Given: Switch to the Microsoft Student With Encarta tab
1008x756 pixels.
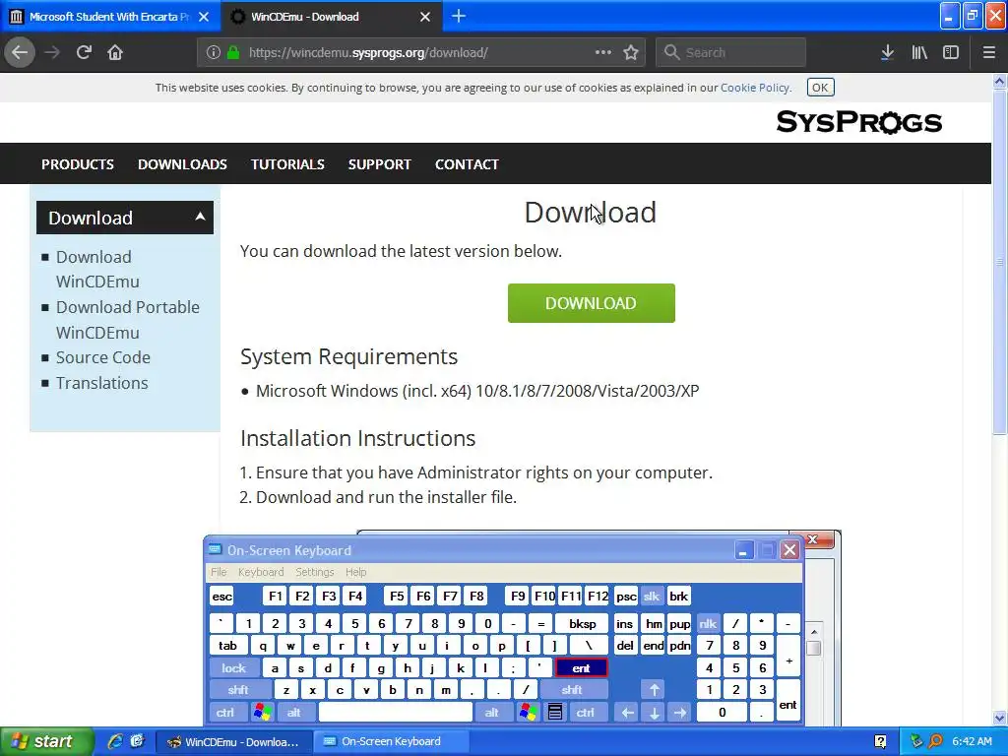Looking at the screenshot, I should point(109,17).
